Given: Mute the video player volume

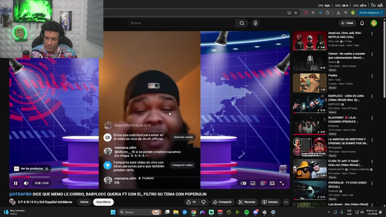Looking at the screenshot, I should pos(26,183).
